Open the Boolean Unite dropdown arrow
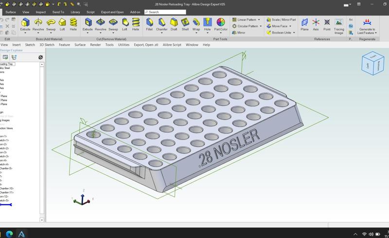 click(294, 33)
